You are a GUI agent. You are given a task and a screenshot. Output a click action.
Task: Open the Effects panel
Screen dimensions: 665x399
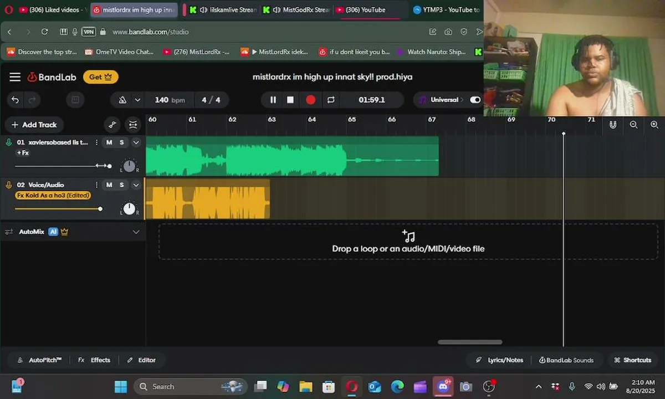(94, 360)
